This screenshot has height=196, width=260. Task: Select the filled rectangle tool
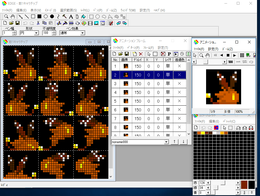39,17
